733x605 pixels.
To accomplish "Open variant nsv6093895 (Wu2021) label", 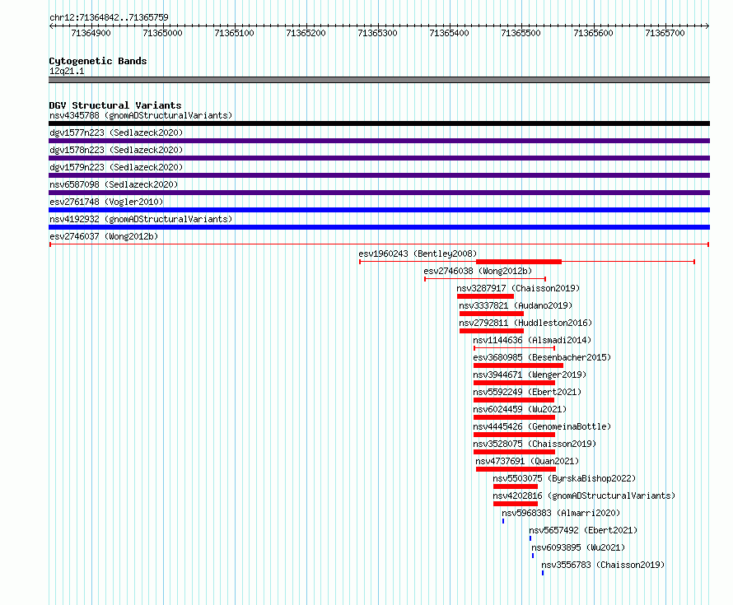I will click(578, 547).
